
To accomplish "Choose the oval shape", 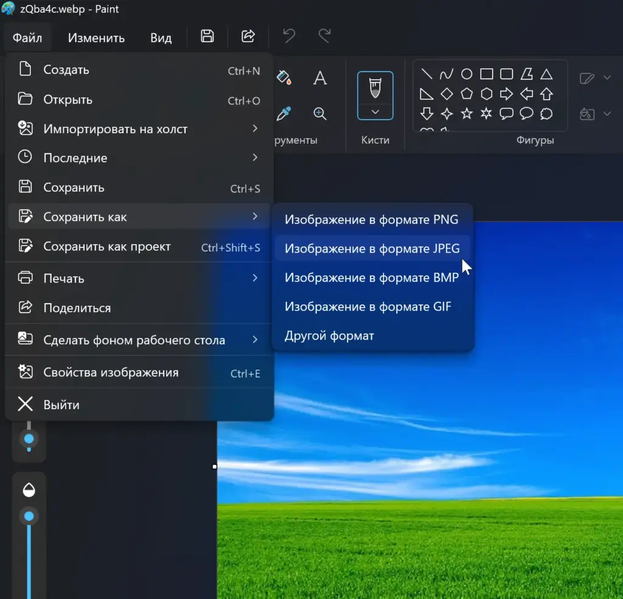I will pyautogui.click(x=467, y=74).
